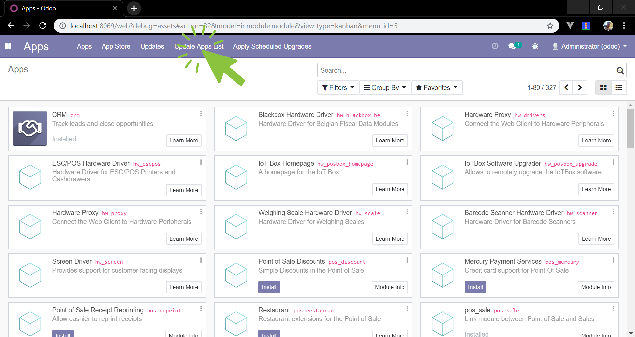Open Blackbox Hardware Driver card options menu

click(407, 114)
